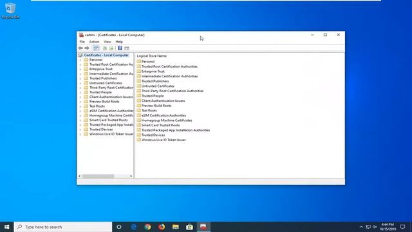Open the Help menu

point(119,41)
